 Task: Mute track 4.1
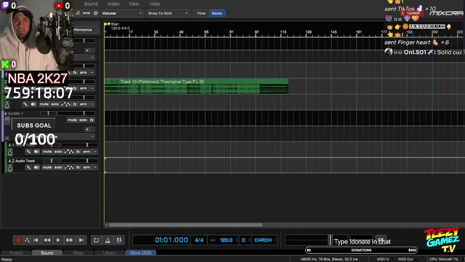[x=47, y=152]
